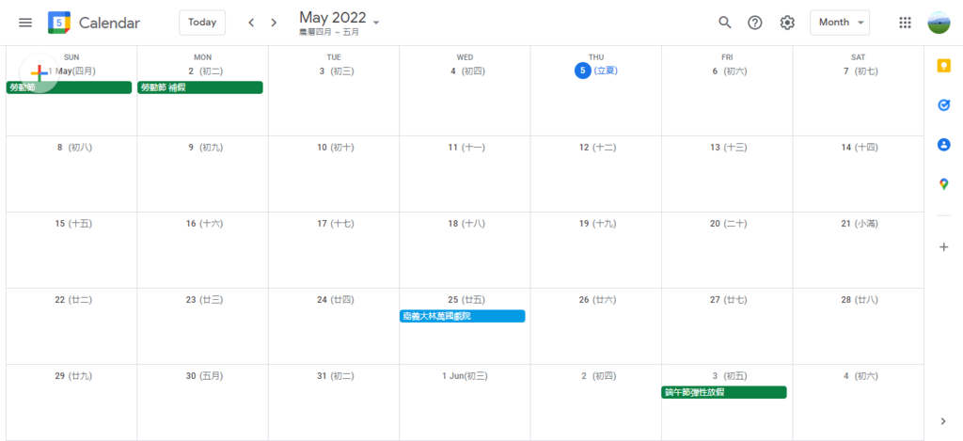
Task: Open the Google apps grid
Action: pyautogui.click(x=906, y=23)
